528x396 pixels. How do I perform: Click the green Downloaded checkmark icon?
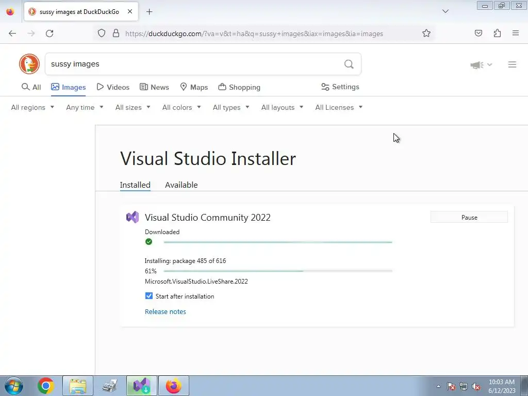(x=148, y=242)
